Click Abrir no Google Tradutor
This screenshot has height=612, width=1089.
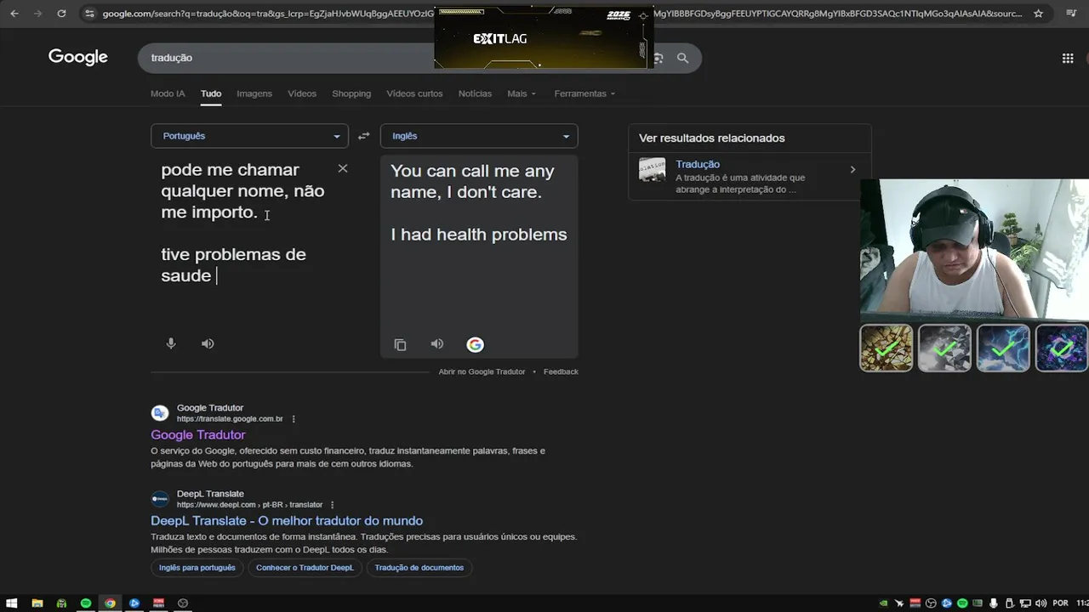point(482,371)
